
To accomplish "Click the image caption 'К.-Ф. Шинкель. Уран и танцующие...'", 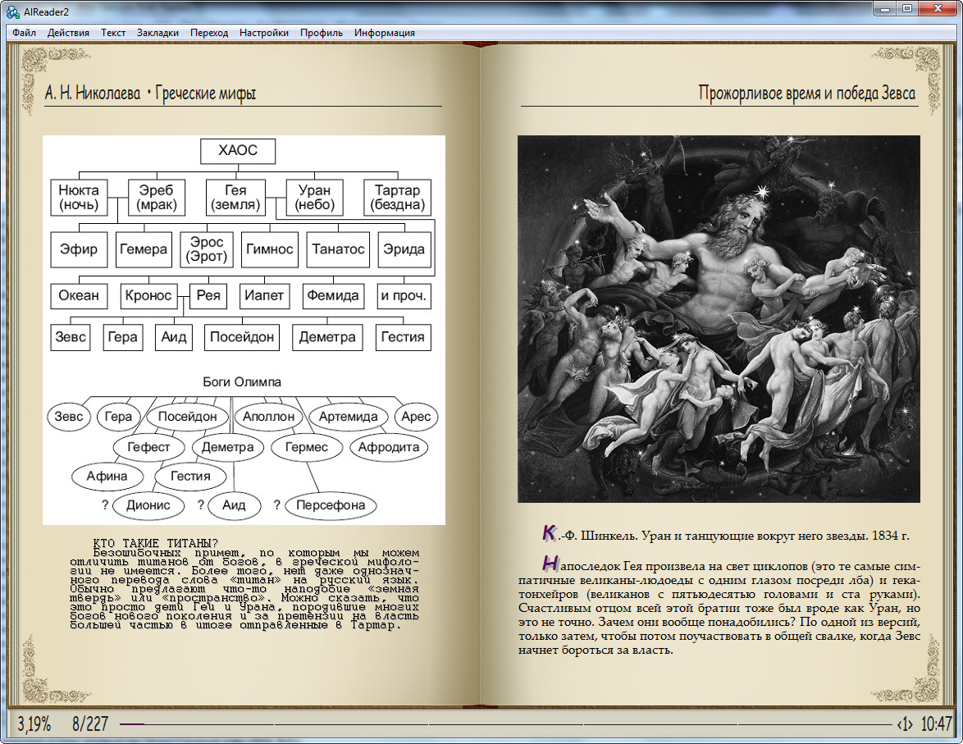I will click(726, 535).
